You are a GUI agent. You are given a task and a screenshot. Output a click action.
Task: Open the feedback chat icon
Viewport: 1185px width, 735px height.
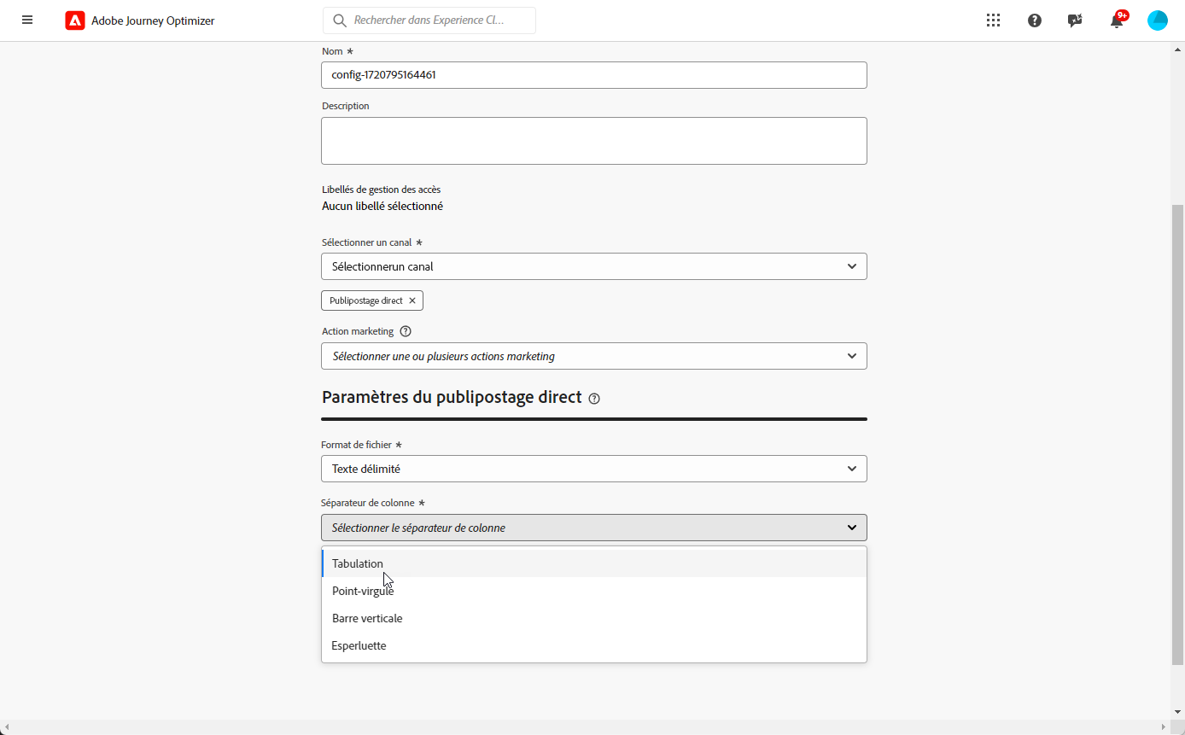click(1075, 20)
